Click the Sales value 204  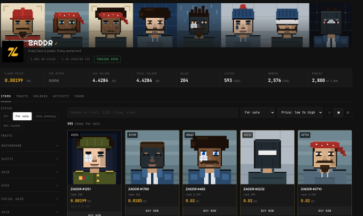click(184, 80)
